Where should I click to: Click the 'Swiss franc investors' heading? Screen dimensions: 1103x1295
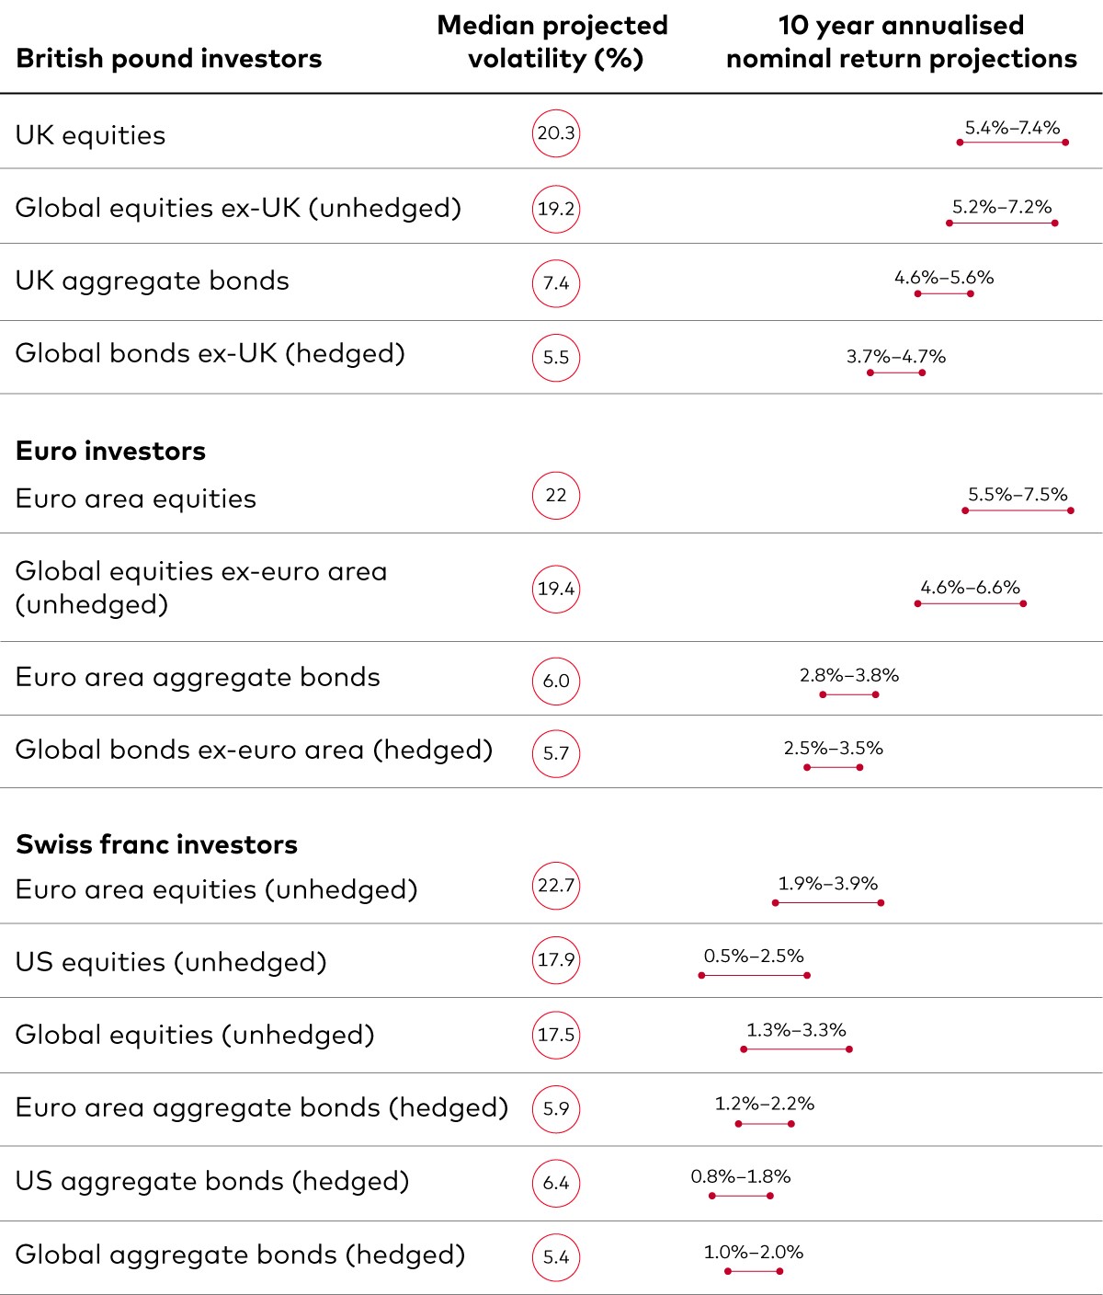point(156,844)
